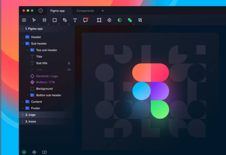Expand the 2. Logo page section
The height and width of the screenshot is (155, 226).
tap(23, 115)
